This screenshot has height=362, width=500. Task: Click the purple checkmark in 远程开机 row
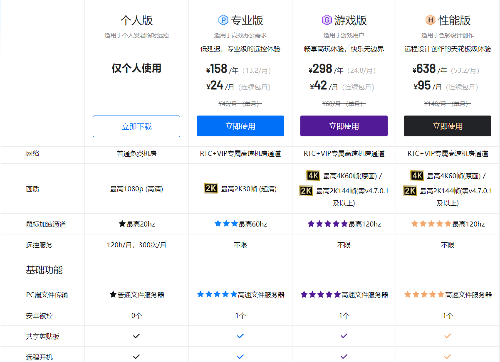pos(344,357)
